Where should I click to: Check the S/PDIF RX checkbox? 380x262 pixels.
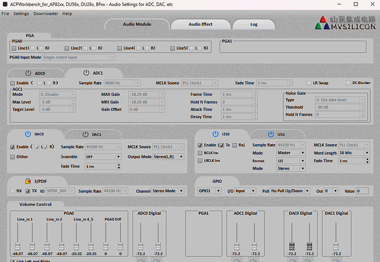pyautogui.click(x=13, y=191)
